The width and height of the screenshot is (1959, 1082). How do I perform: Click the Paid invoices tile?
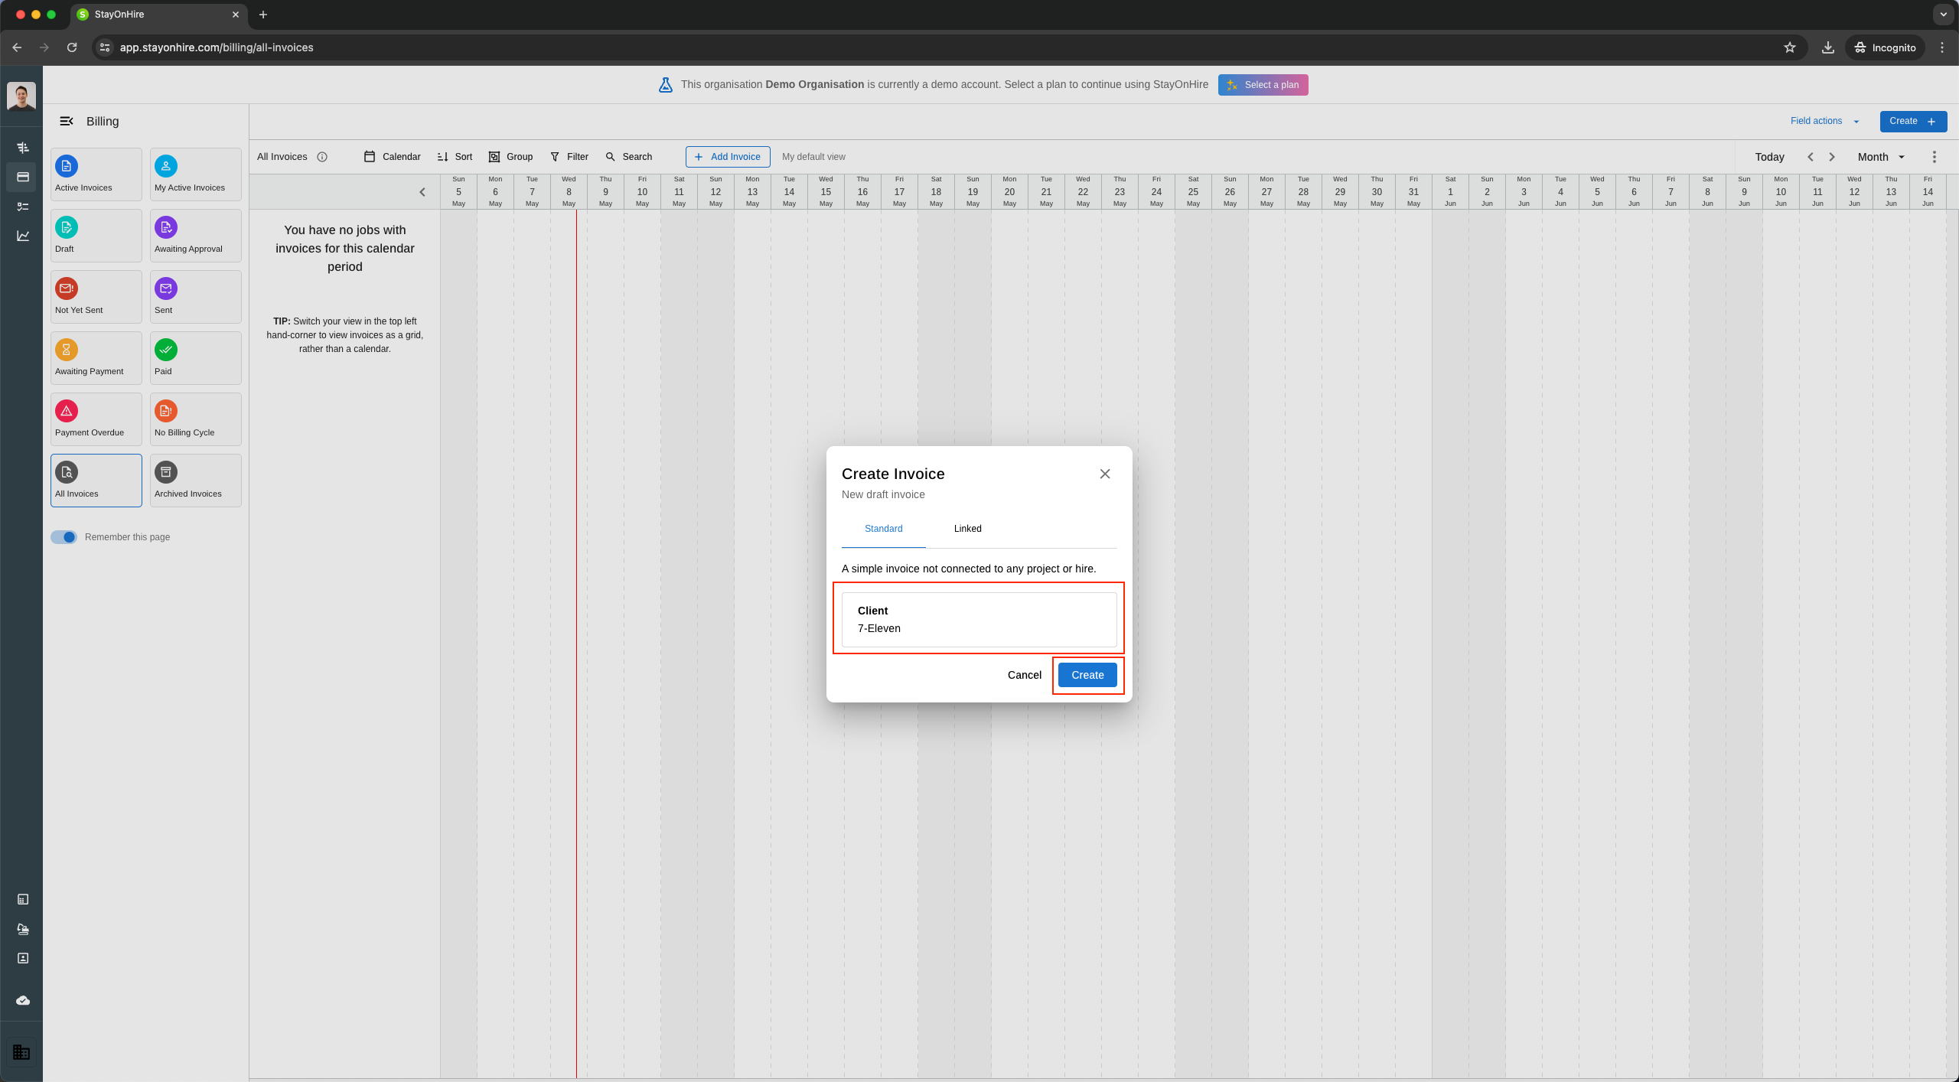(195, 358)
